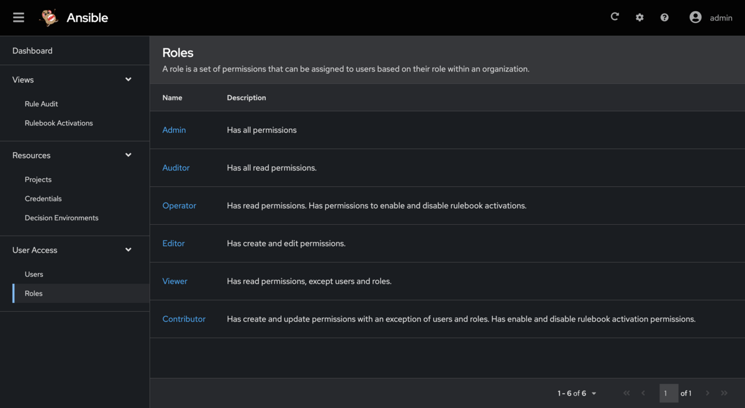Open the navigation hamburger menu
Viewport: 745px width, 408px height.
pos(18,17)
